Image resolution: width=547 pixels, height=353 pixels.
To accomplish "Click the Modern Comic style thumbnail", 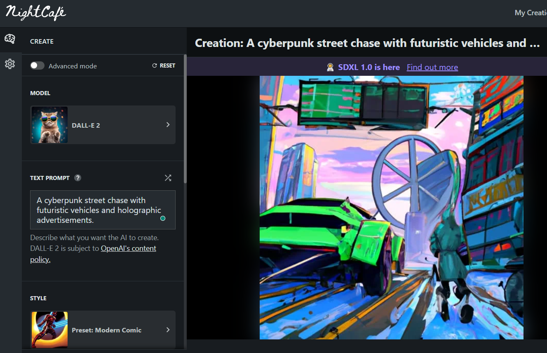I will click(49, 330).
